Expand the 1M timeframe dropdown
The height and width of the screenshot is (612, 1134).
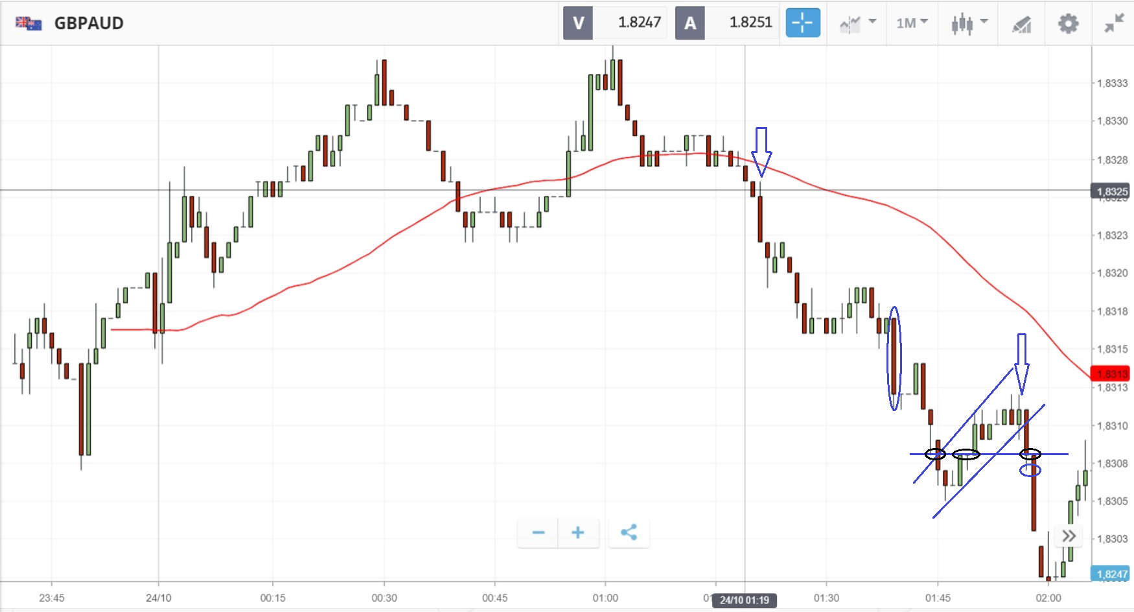click(x=912, y=23)
